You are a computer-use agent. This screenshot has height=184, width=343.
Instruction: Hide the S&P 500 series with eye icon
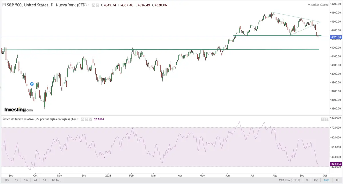pos(93,5)
